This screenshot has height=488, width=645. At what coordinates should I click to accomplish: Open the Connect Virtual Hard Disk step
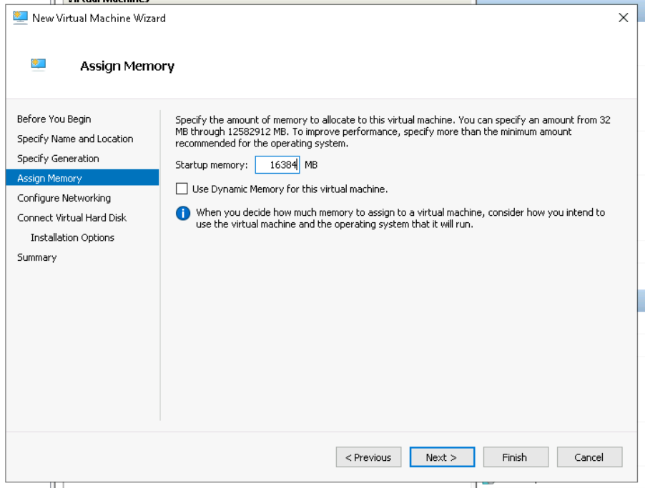click(72, 218)
